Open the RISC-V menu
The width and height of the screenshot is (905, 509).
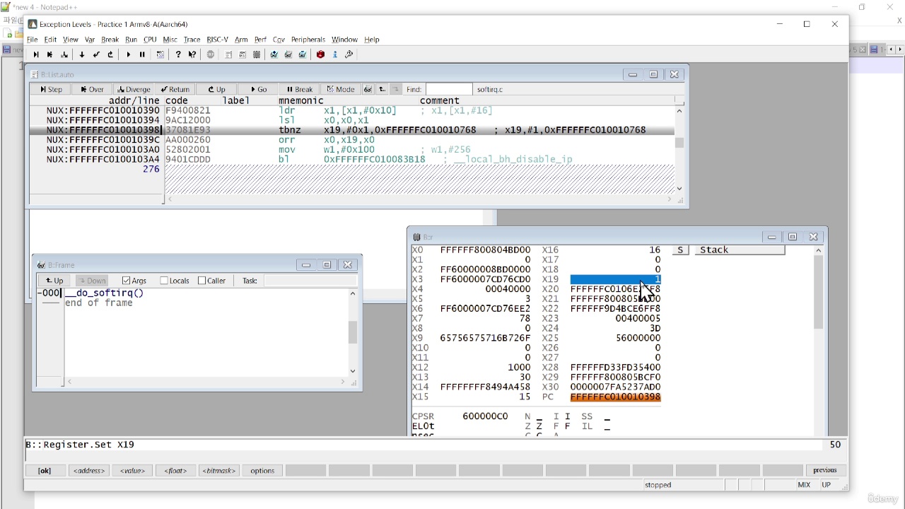[x=217, y=40]
